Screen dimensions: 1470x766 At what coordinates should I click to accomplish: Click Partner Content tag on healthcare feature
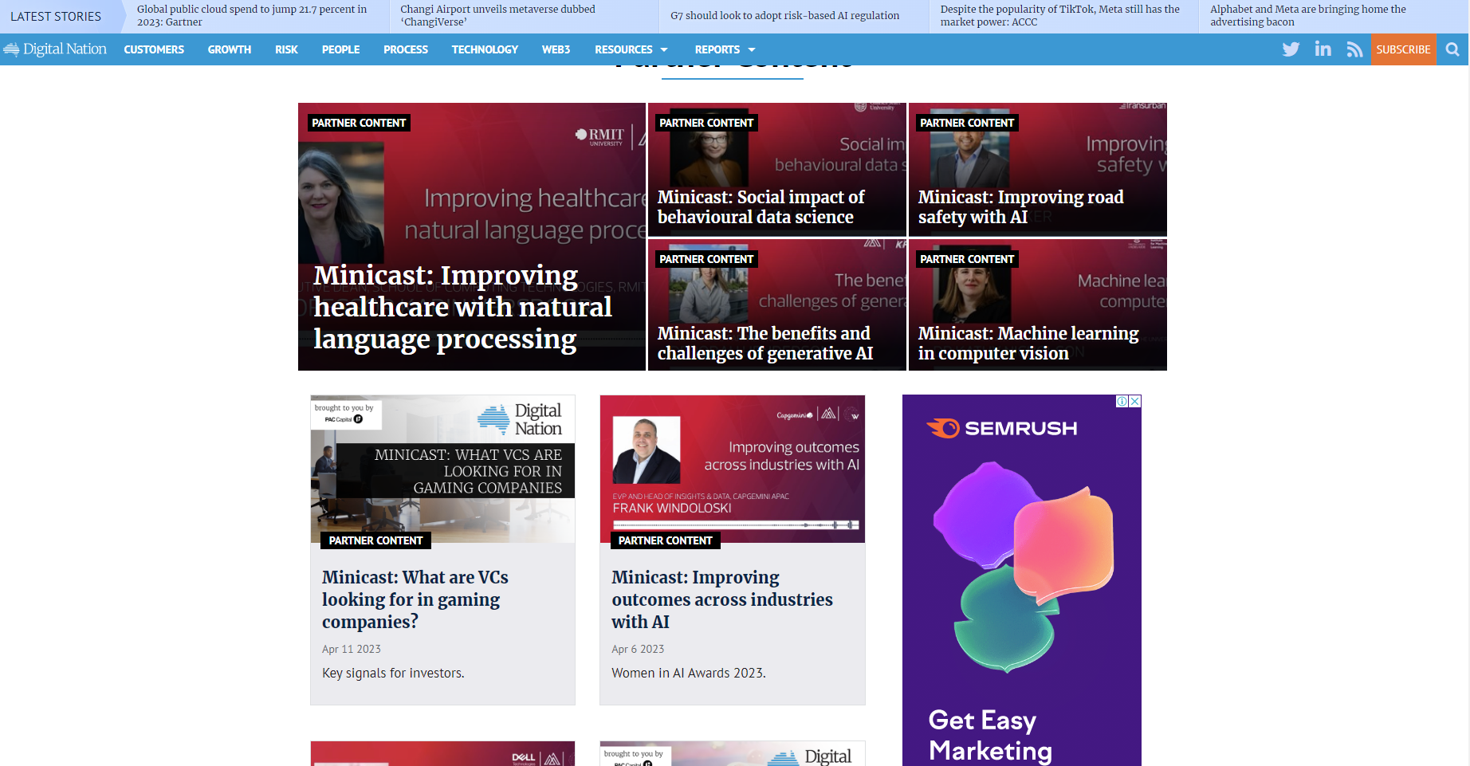(359, 123)
